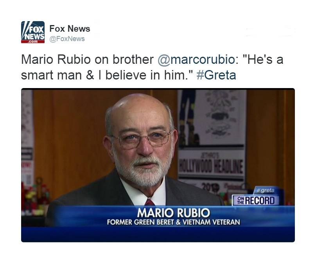Click "Mario Rubio on brother" tweet text
The width and height of the screenshot is (316, 265).
click(87, 59)
